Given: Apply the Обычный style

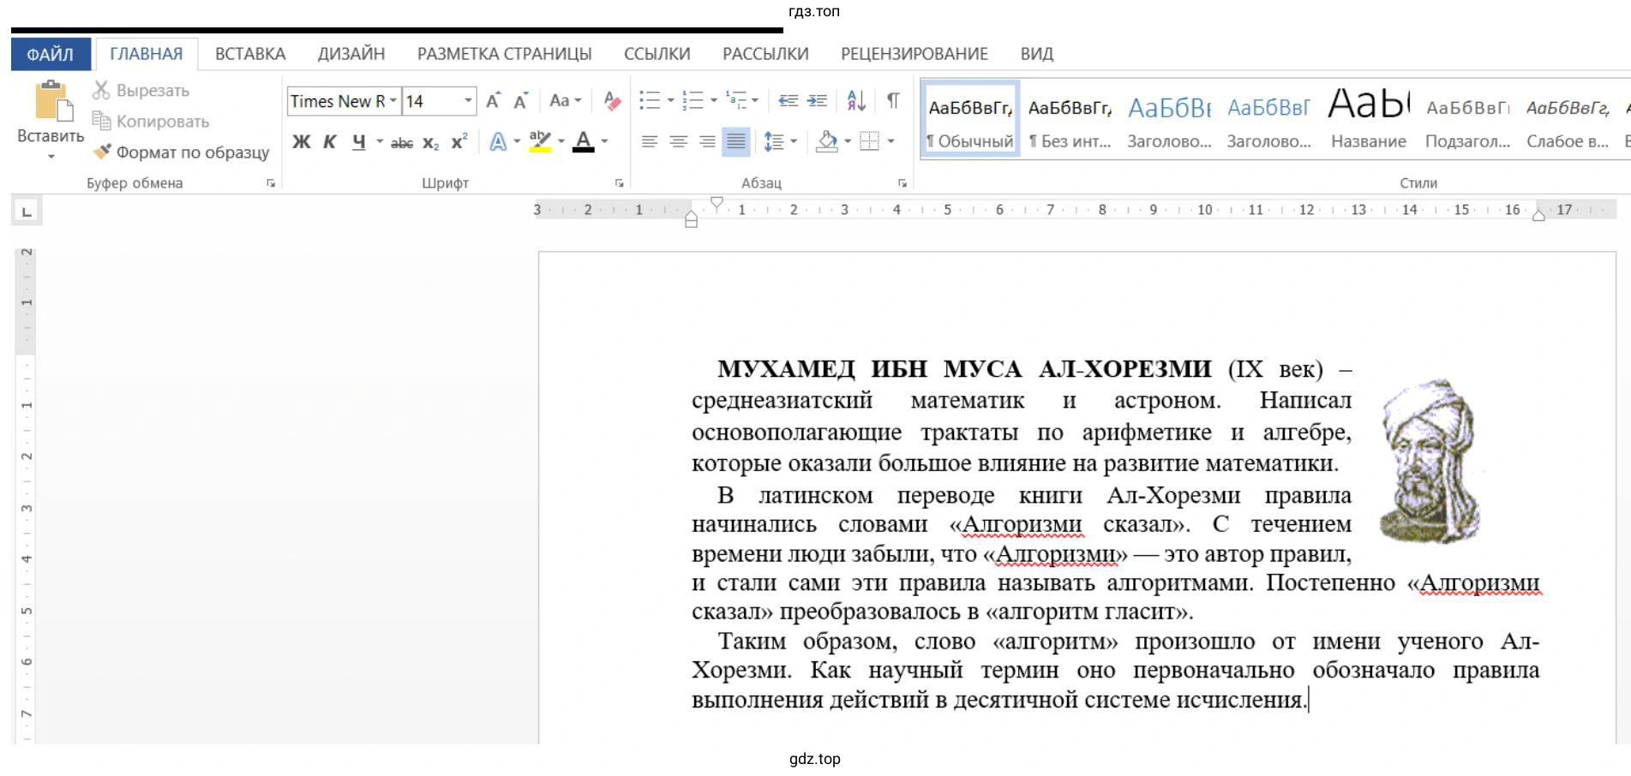Looking at the screenshot, I should [x=970, y=120].
